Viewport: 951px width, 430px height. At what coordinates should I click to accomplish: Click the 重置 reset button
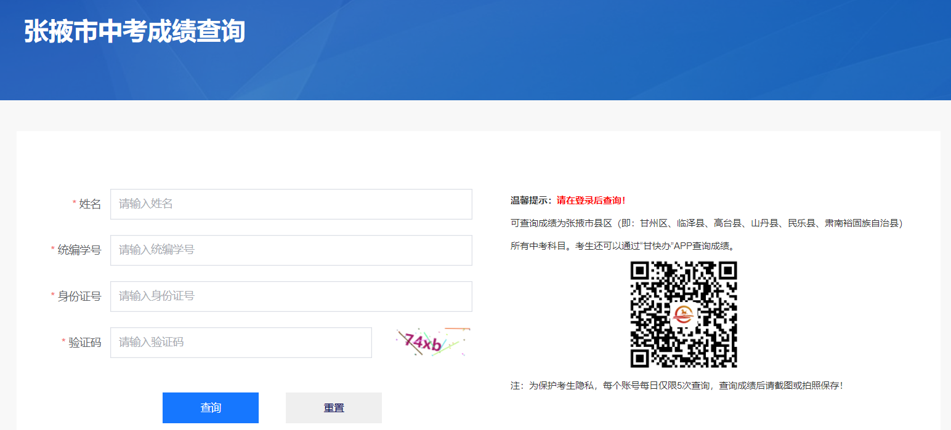coord(333,408)
